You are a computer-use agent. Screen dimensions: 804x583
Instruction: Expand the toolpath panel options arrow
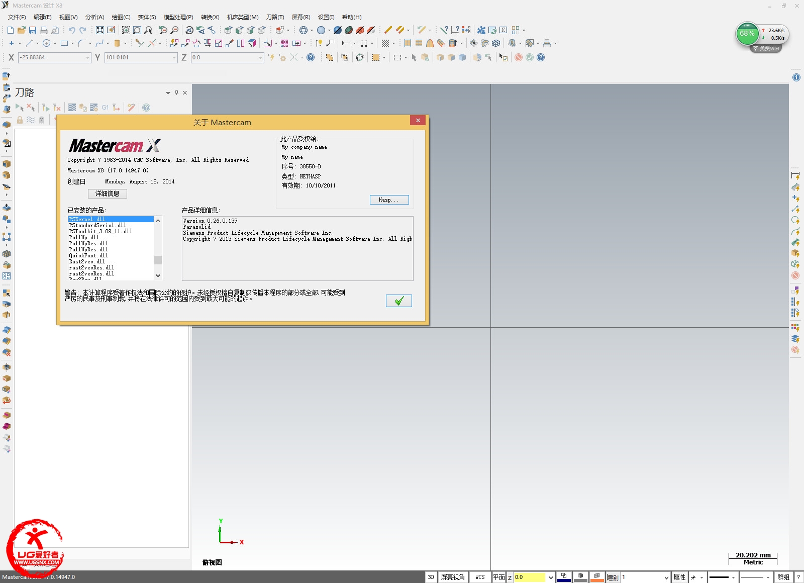[168, 93]
